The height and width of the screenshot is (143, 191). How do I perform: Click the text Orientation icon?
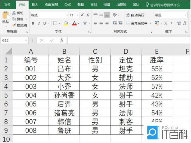[115, 15]
